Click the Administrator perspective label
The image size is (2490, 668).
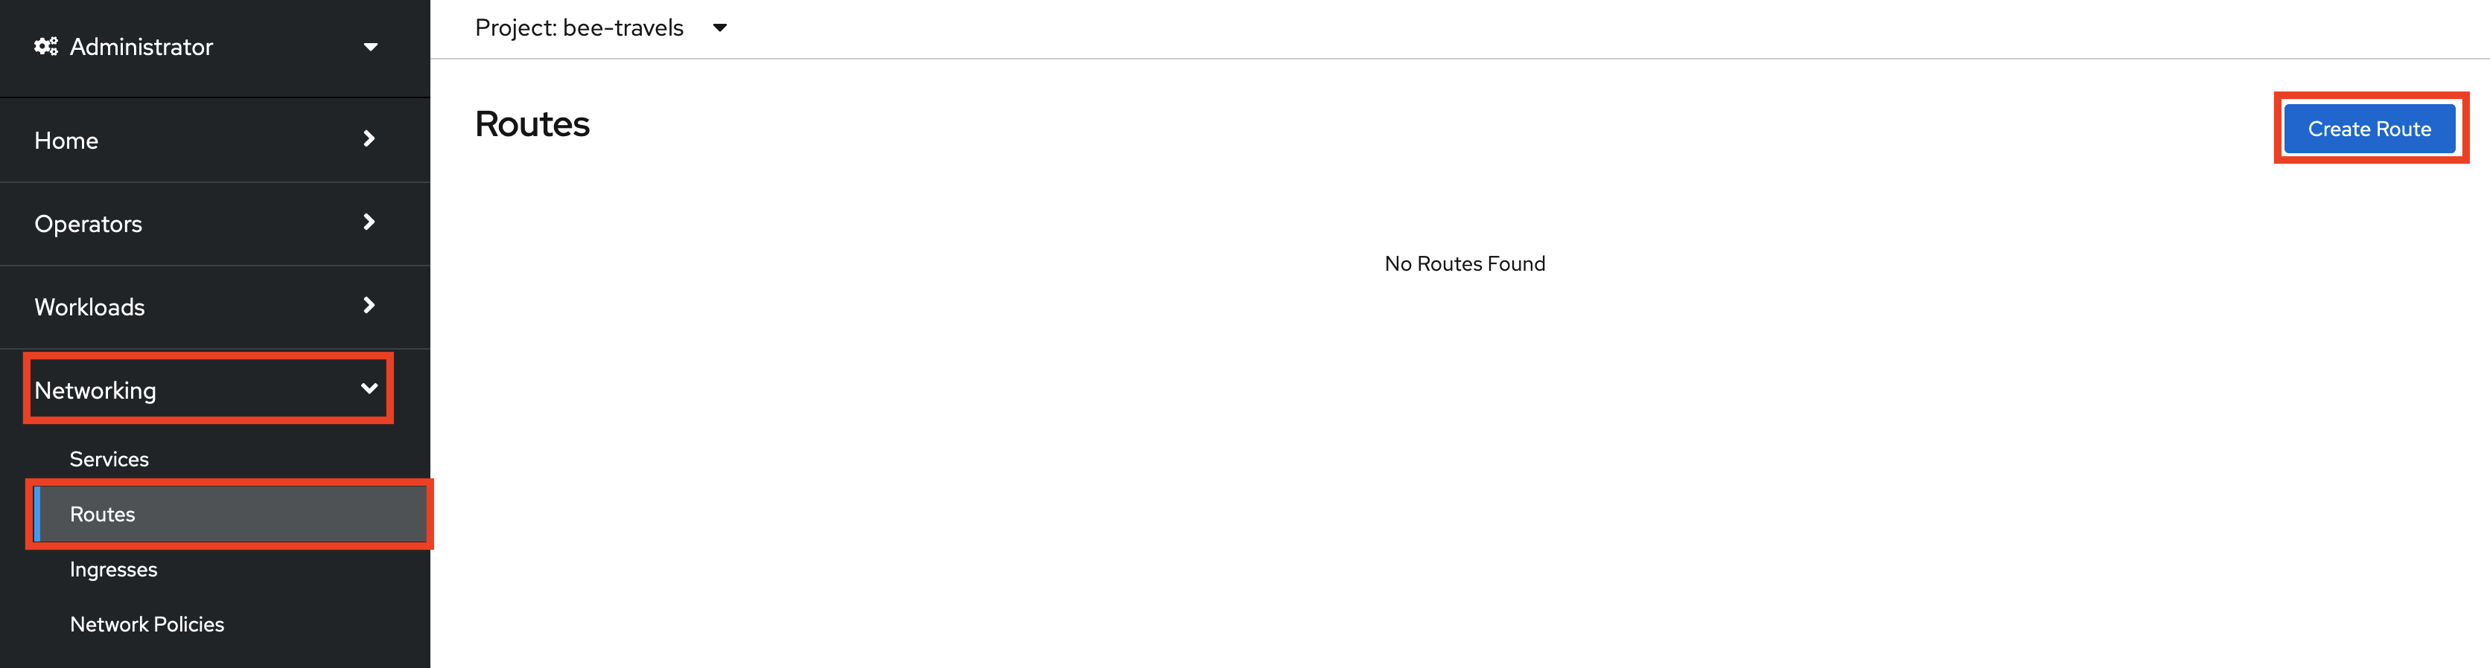[141, 46]
